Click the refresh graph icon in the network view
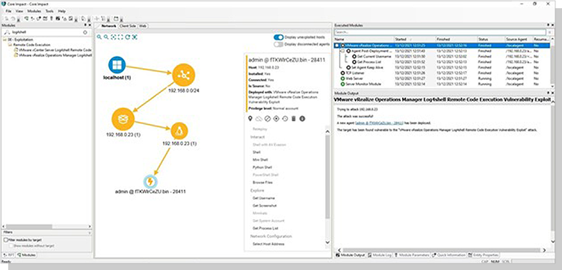 [x=127, y=37]
